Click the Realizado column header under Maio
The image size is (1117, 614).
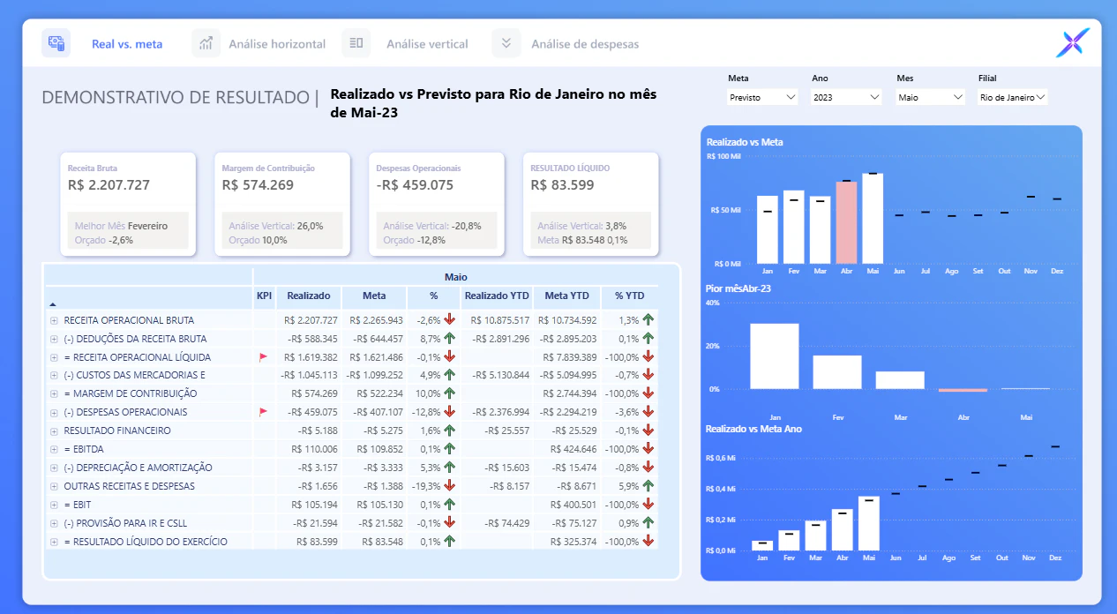pyautogui.click(x=309, y=296)
